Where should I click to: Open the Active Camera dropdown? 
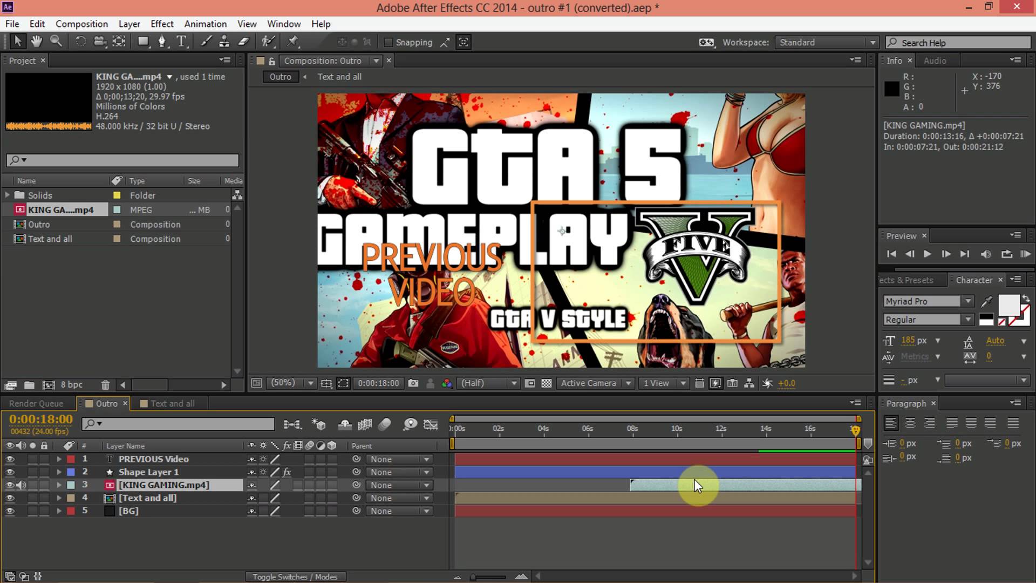click(596, 383)
